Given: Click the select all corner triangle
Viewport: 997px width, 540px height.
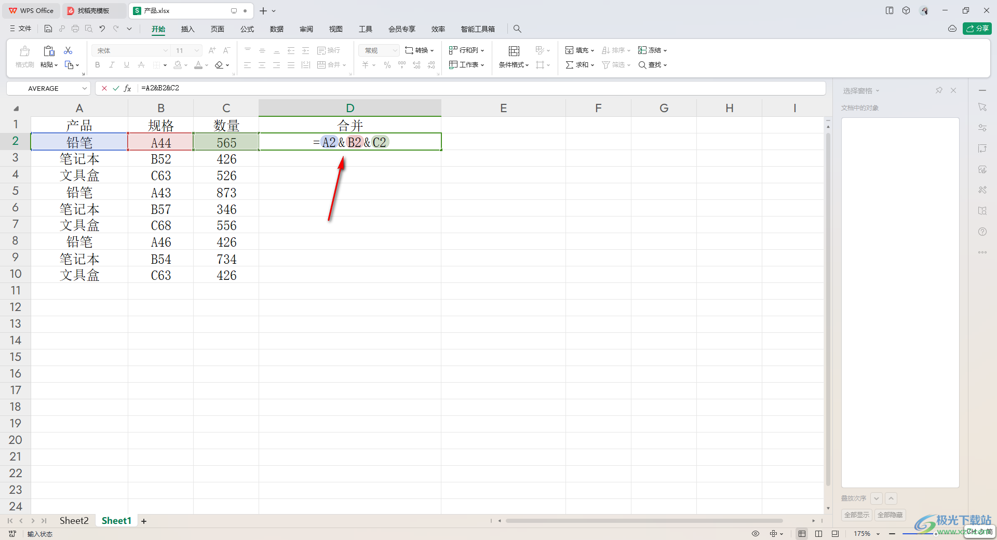Looking at the screenshot, I should [16, 108].
